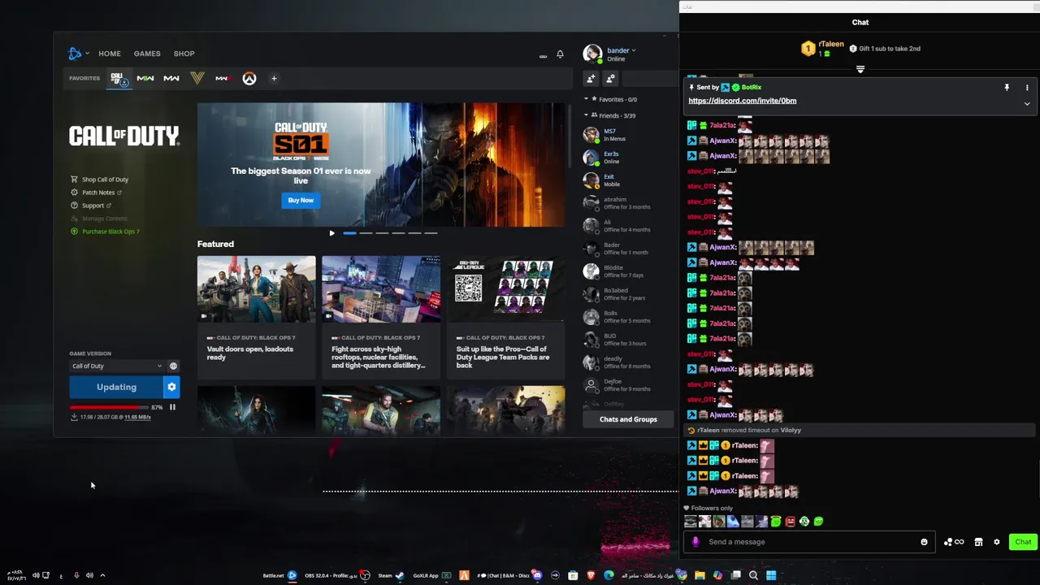Open the game settings gear next to Updating

(171, 387)
